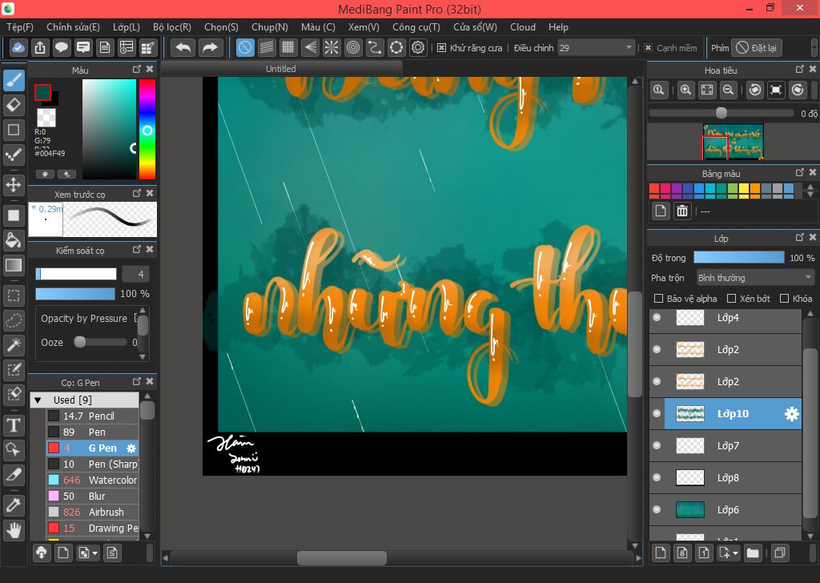Click the Undo arrow
This screenshot has width=820, height=583.
point(183,47)
